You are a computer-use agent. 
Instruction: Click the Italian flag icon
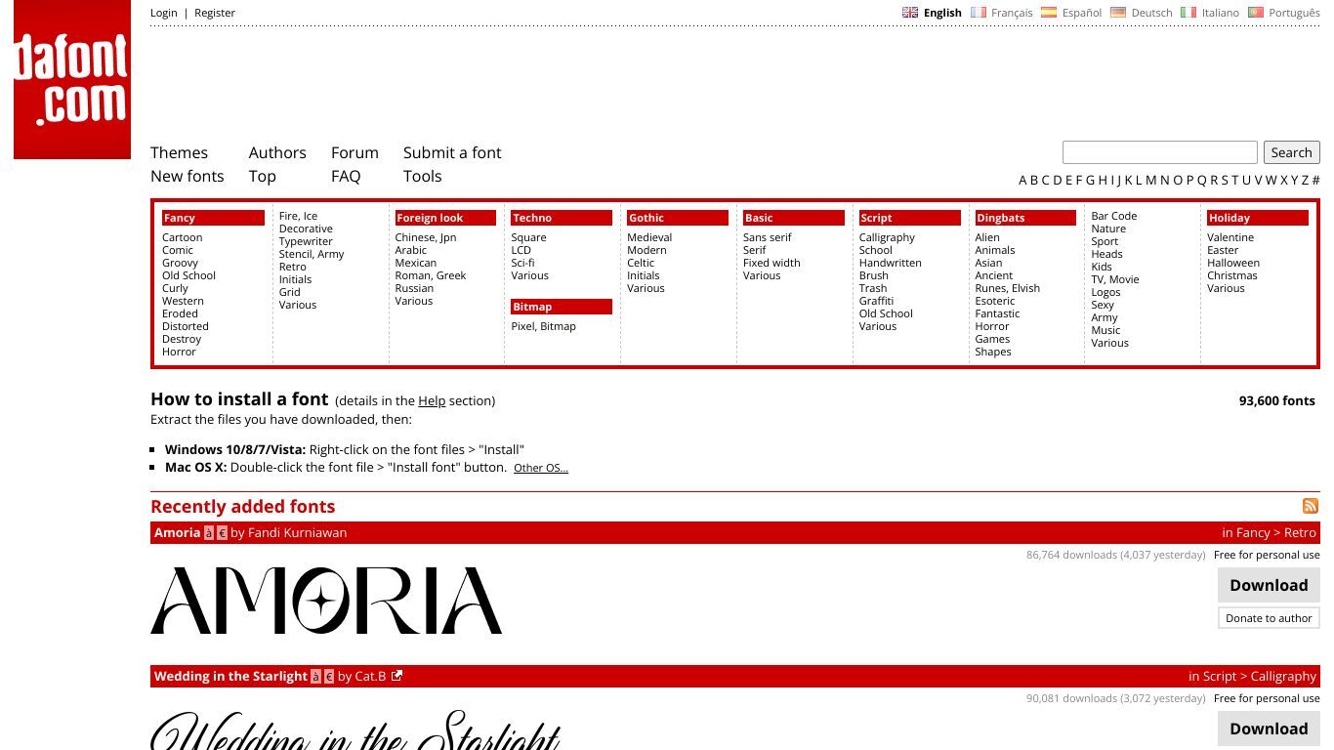coord(1188,13)
